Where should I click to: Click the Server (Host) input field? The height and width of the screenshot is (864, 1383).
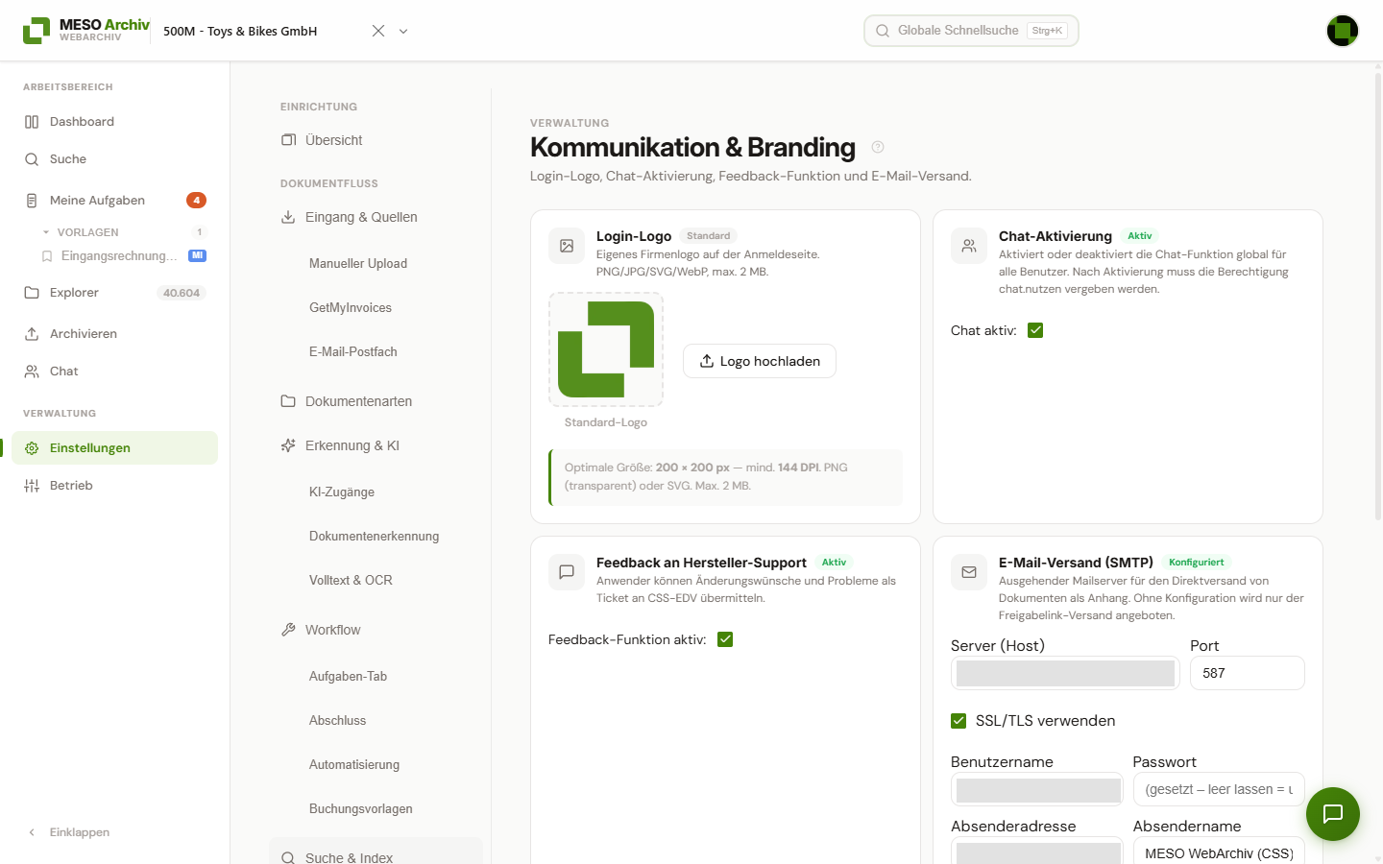click(x=1065, y=673)
